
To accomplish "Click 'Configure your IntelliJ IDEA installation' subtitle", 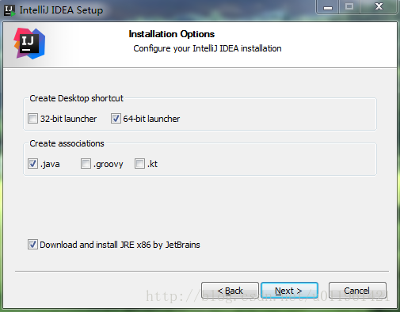I will click(x=208, y=48).
